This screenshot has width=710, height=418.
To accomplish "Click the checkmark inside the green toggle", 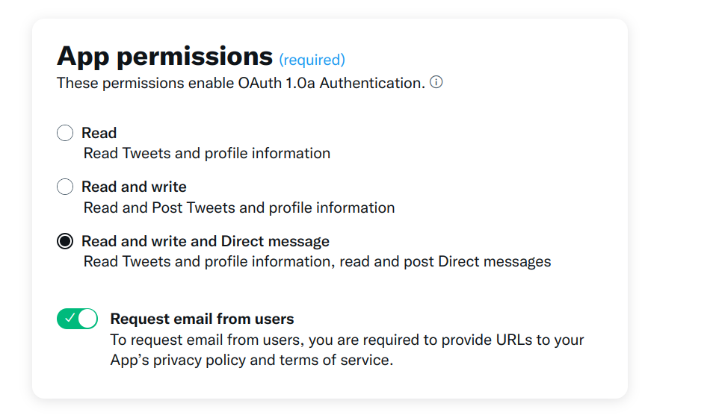I will [70, 319].
